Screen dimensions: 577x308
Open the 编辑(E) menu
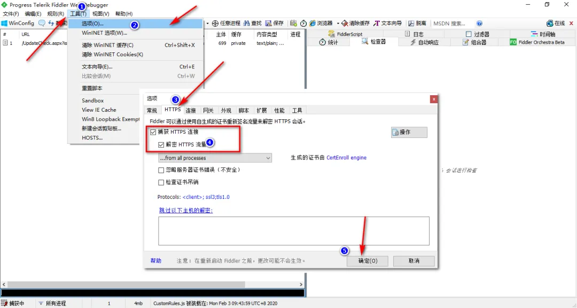(x=33, y=13)
